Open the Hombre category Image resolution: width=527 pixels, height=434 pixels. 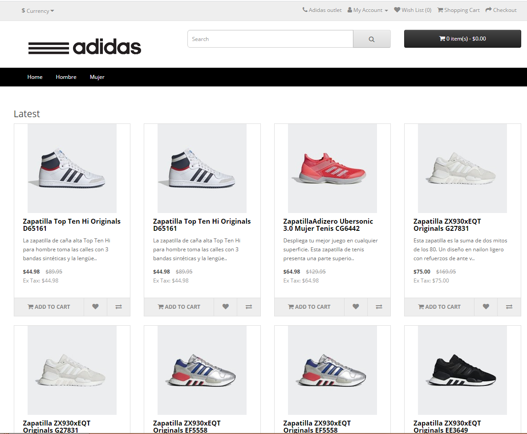click(66, 77)
